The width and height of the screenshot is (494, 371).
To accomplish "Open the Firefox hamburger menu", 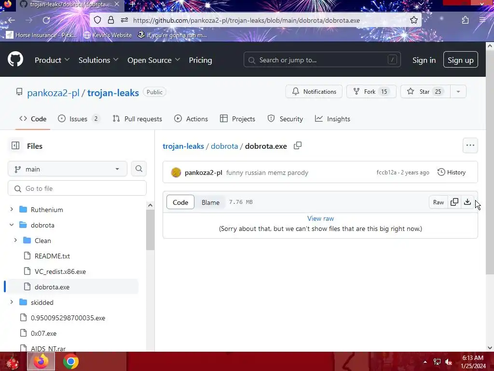I will pos(482,20).
